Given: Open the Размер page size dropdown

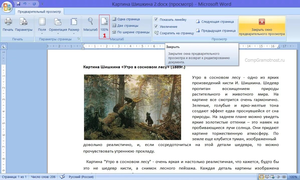Looking at the screenshot, I should tap(74, 26).
